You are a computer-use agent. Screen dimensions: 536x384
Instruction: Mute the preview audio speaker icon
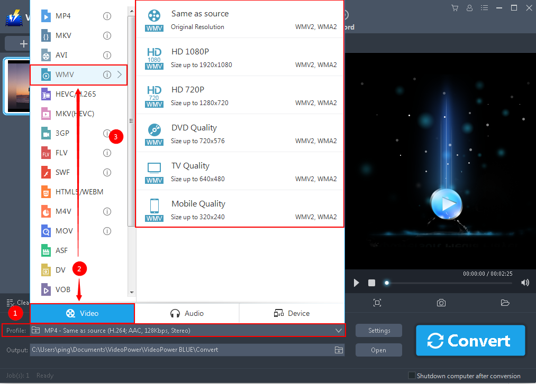[x=525, y=283]
